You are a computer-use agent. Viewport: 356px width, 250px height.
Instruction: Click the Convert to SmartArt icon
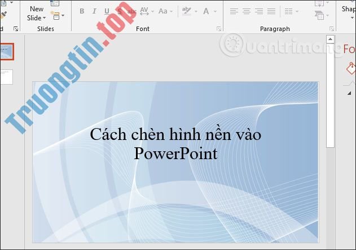tap(319, 15)
